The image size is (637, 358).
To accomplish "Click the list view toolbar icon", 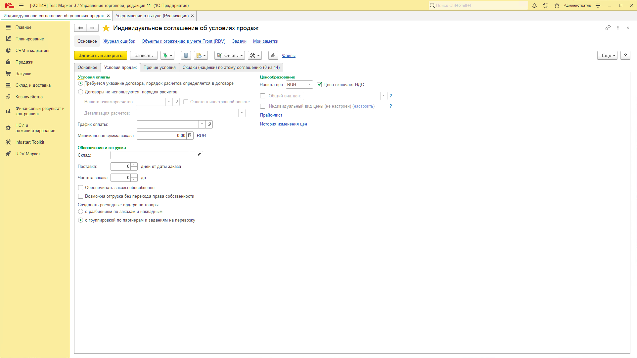I will (x=186, y=55).
